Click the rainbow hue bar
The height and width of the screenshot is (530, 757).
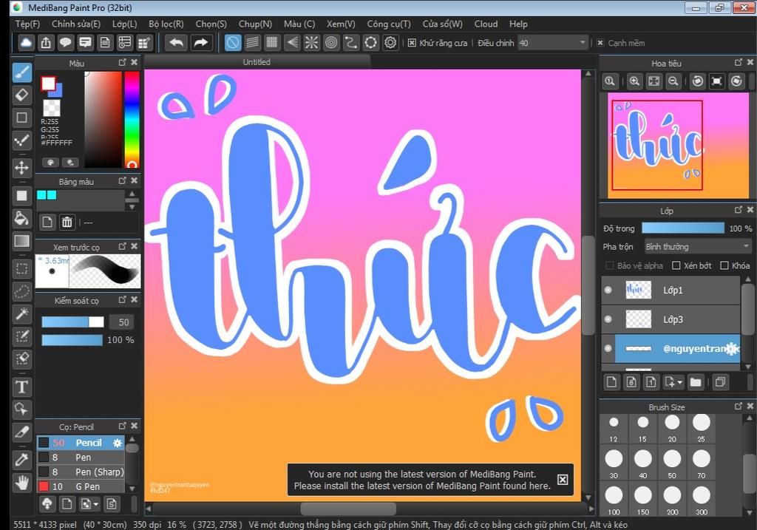coord(132,119)
